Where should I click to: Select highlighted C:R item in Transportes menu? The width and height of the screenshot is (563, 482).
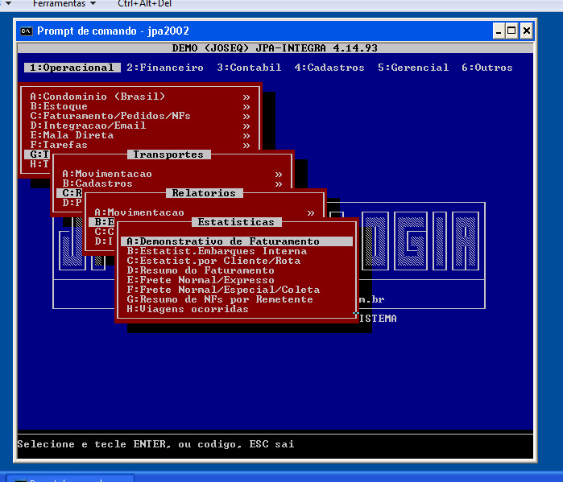click(x=69, y=193)
